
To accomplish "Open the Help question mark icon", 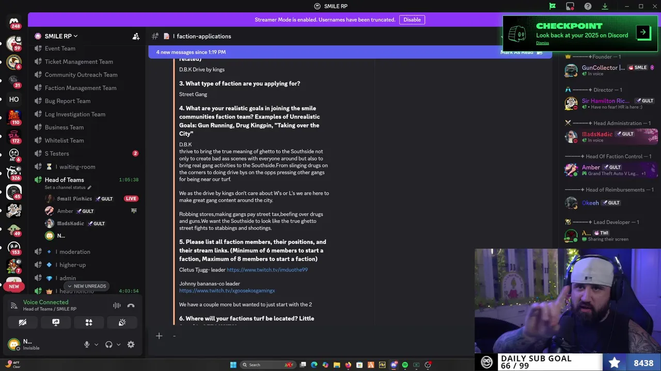I will pos(588,6).
